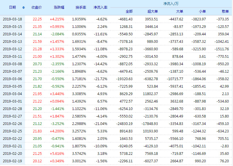
Task: Click super-large order value 3446.14
Action: (151, 27)
